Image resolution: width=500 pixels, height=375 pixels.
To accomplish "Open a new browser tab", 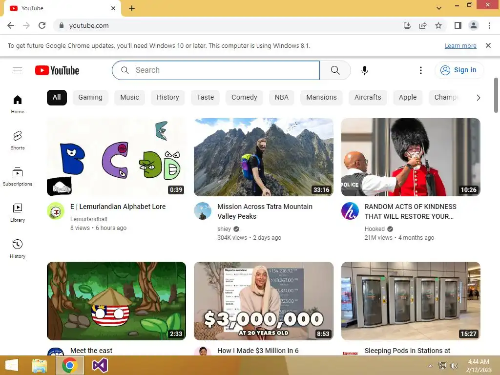I will (x=132, y=8).
